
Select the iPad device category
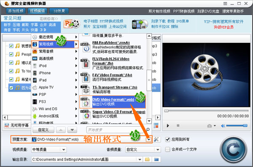click(55, 80)
